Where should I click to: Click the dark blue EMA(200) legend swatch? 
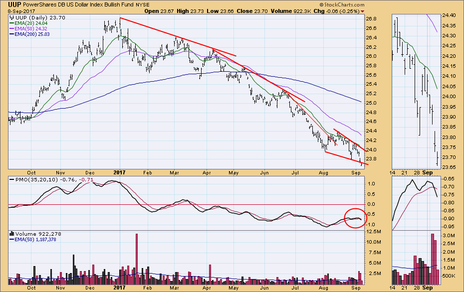pyautogui.click(x=12, y=34)
